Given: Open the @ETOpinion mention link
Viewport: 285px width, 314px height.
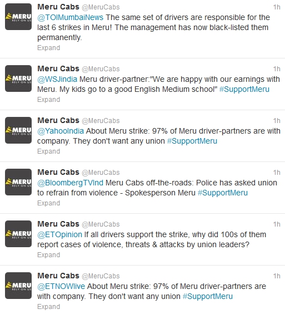Looking at the screenshot, I should point(59,234).
